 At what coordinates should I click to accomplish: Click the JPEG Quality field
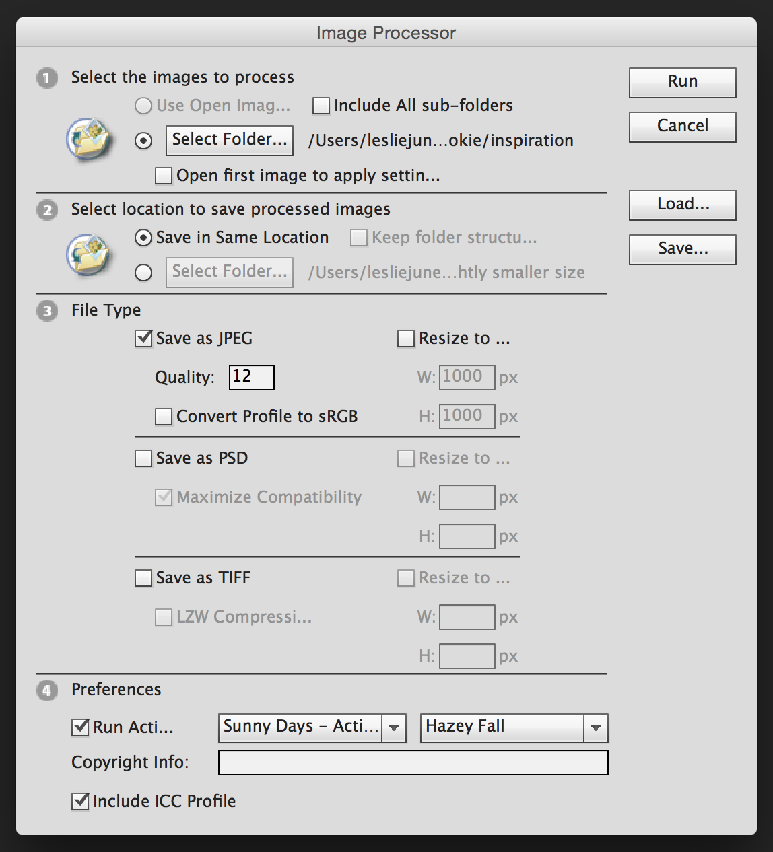click(x=250, y=377)
